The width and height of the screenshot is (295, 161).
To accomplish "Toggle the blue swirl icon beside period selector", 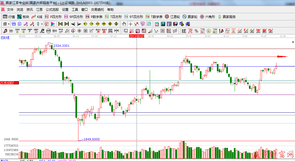I will tap(13, 24).
